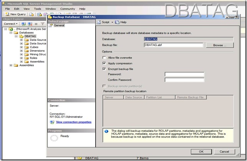Click the Analysis Server node icon
This screenshot has width=247, height=161.
pos(11,29)
